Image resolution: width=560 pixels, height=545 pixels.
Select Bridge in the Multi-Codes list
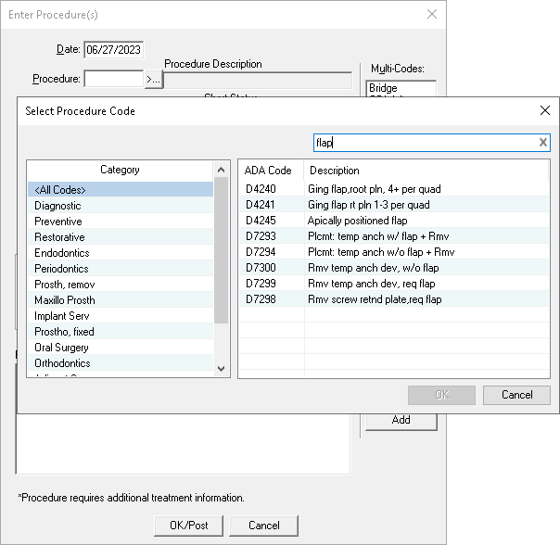coord(383,88)
